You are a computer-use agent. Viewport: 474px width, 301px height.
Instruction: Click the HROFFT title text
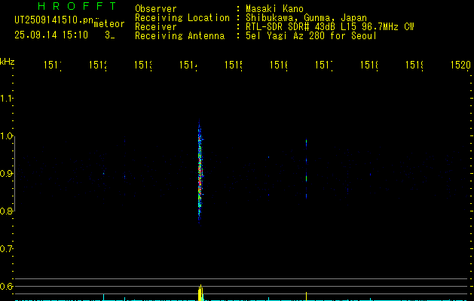77,6
